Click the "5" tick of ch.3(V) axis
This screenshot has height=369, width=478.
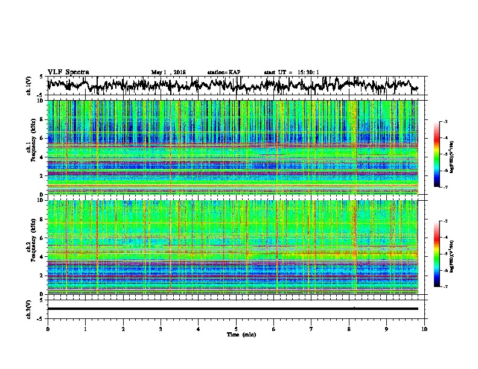tap(42, 300)
